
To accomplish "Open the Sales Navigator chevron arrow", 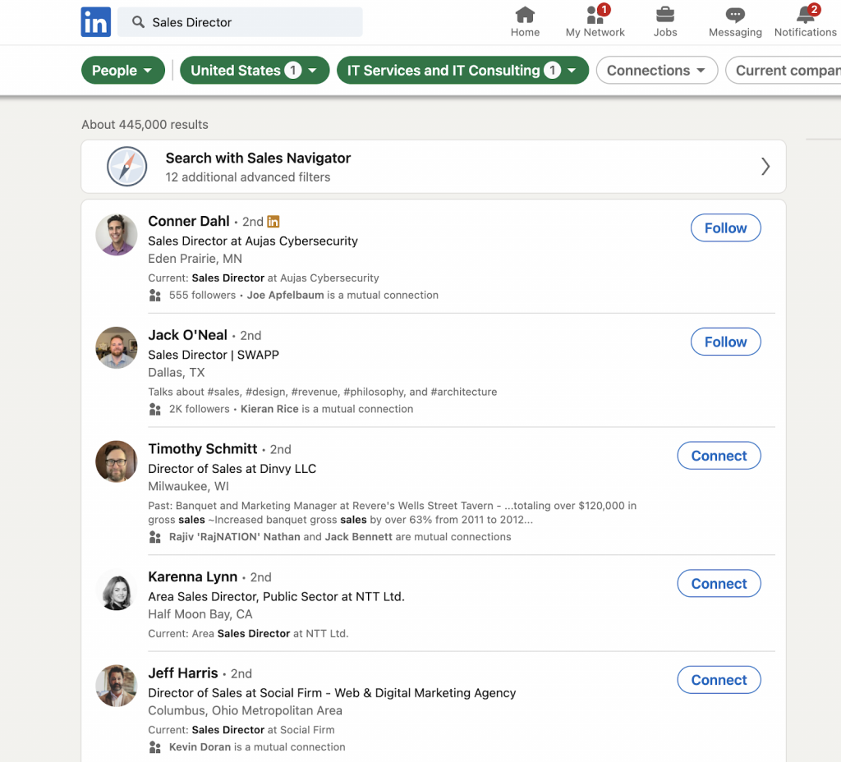I will pyautogui.click(x=765, y=166).
